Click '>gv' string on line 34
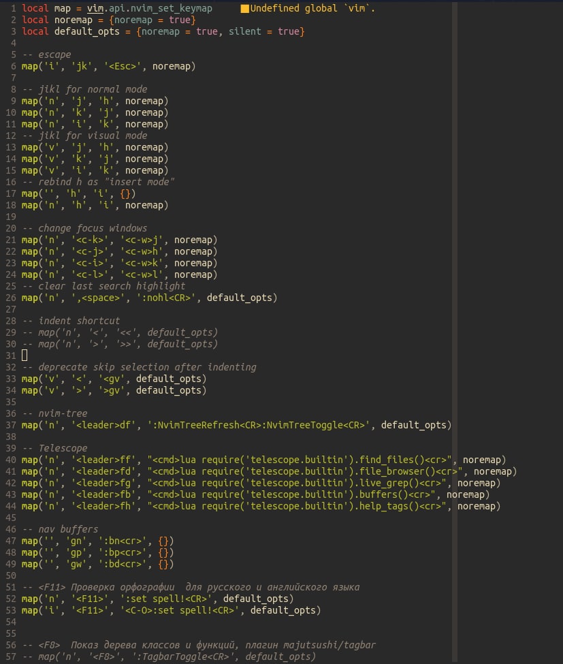 click(x=112, y=390)
